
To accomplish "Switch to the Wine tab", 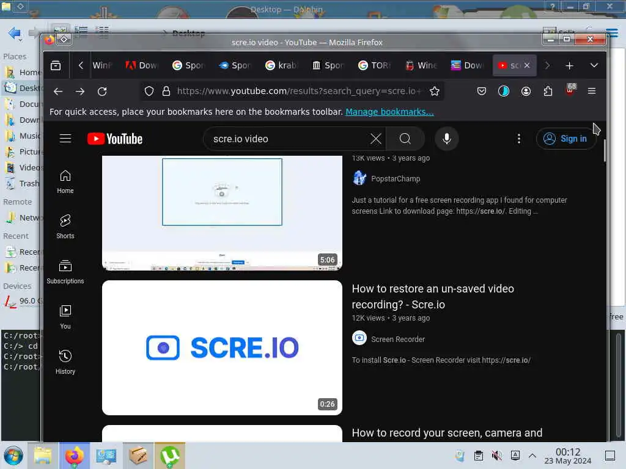I will 422,65.
